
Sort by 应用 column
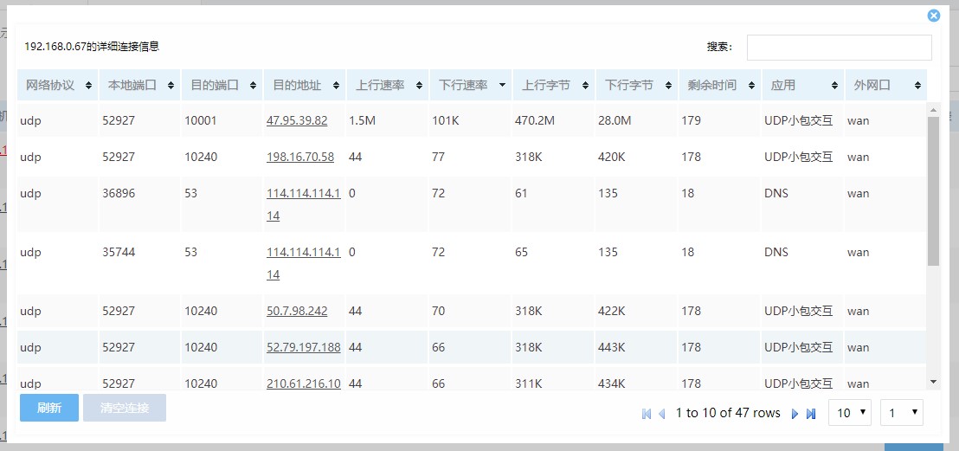pos(802,85)
